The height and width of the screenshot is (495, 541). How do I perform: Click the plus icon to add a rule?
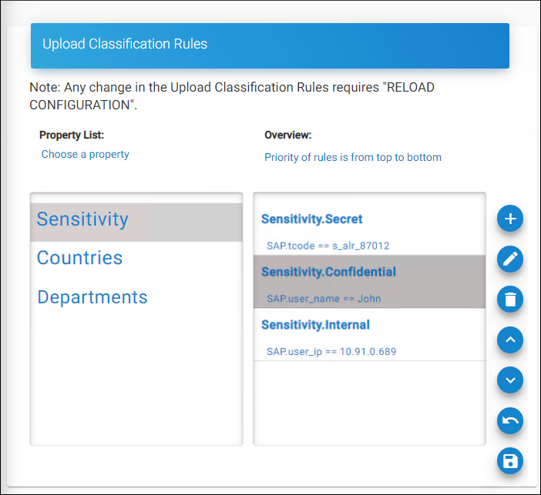click(x=510, y=219)
